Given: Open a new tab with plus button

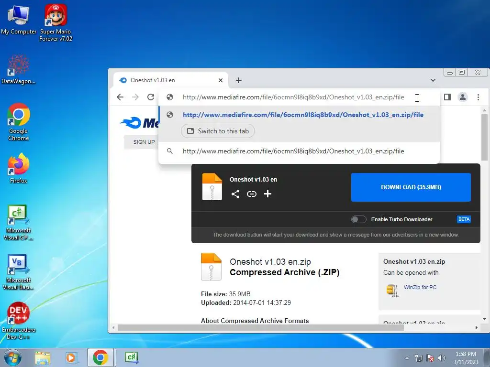Looking at the screenshot, I should 239,80.
